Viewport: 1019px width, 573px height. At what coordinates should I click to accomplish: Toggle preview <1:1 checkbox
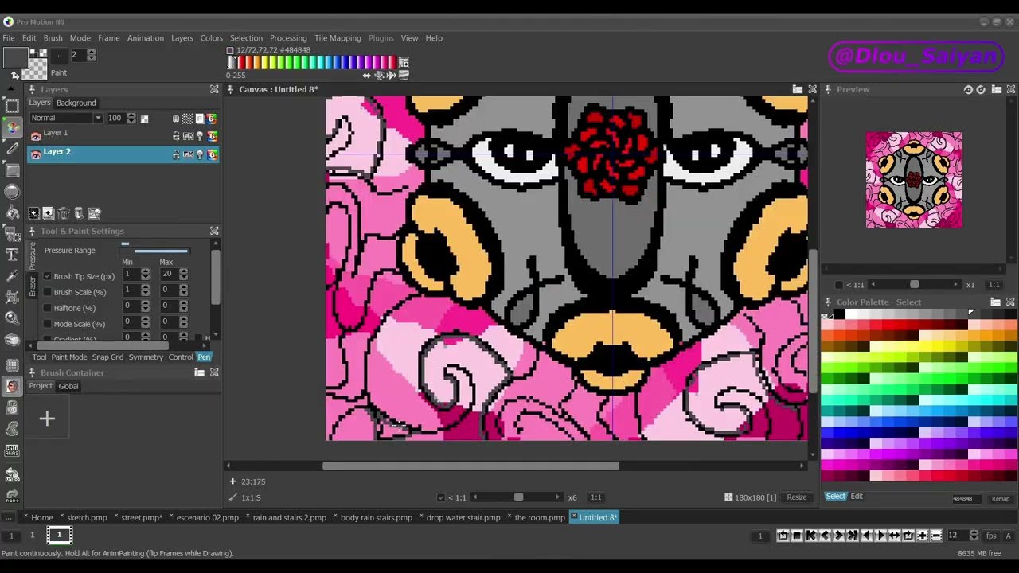(838, 284)
